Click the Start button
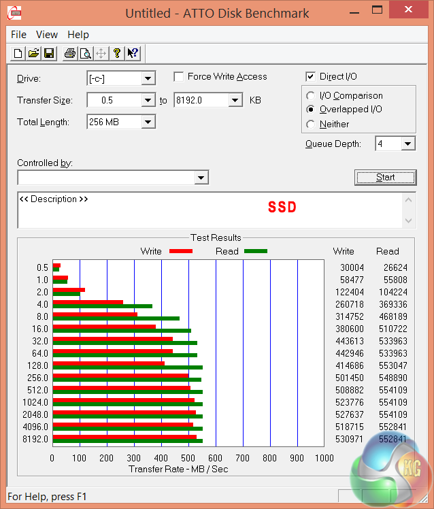 tap(385, 178)
